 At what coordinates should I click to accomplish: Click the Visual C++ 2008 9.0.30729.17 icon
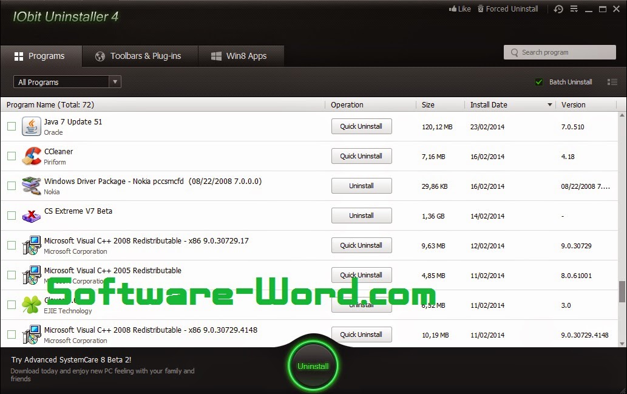(31, 245)
